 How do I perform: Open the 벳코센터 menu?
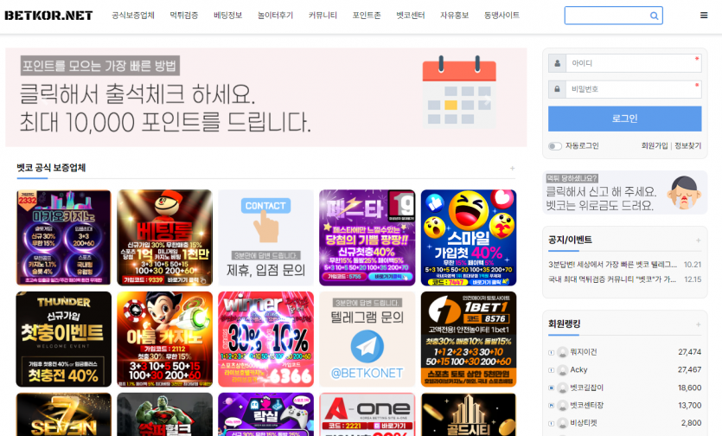click(x=410, y=16)
